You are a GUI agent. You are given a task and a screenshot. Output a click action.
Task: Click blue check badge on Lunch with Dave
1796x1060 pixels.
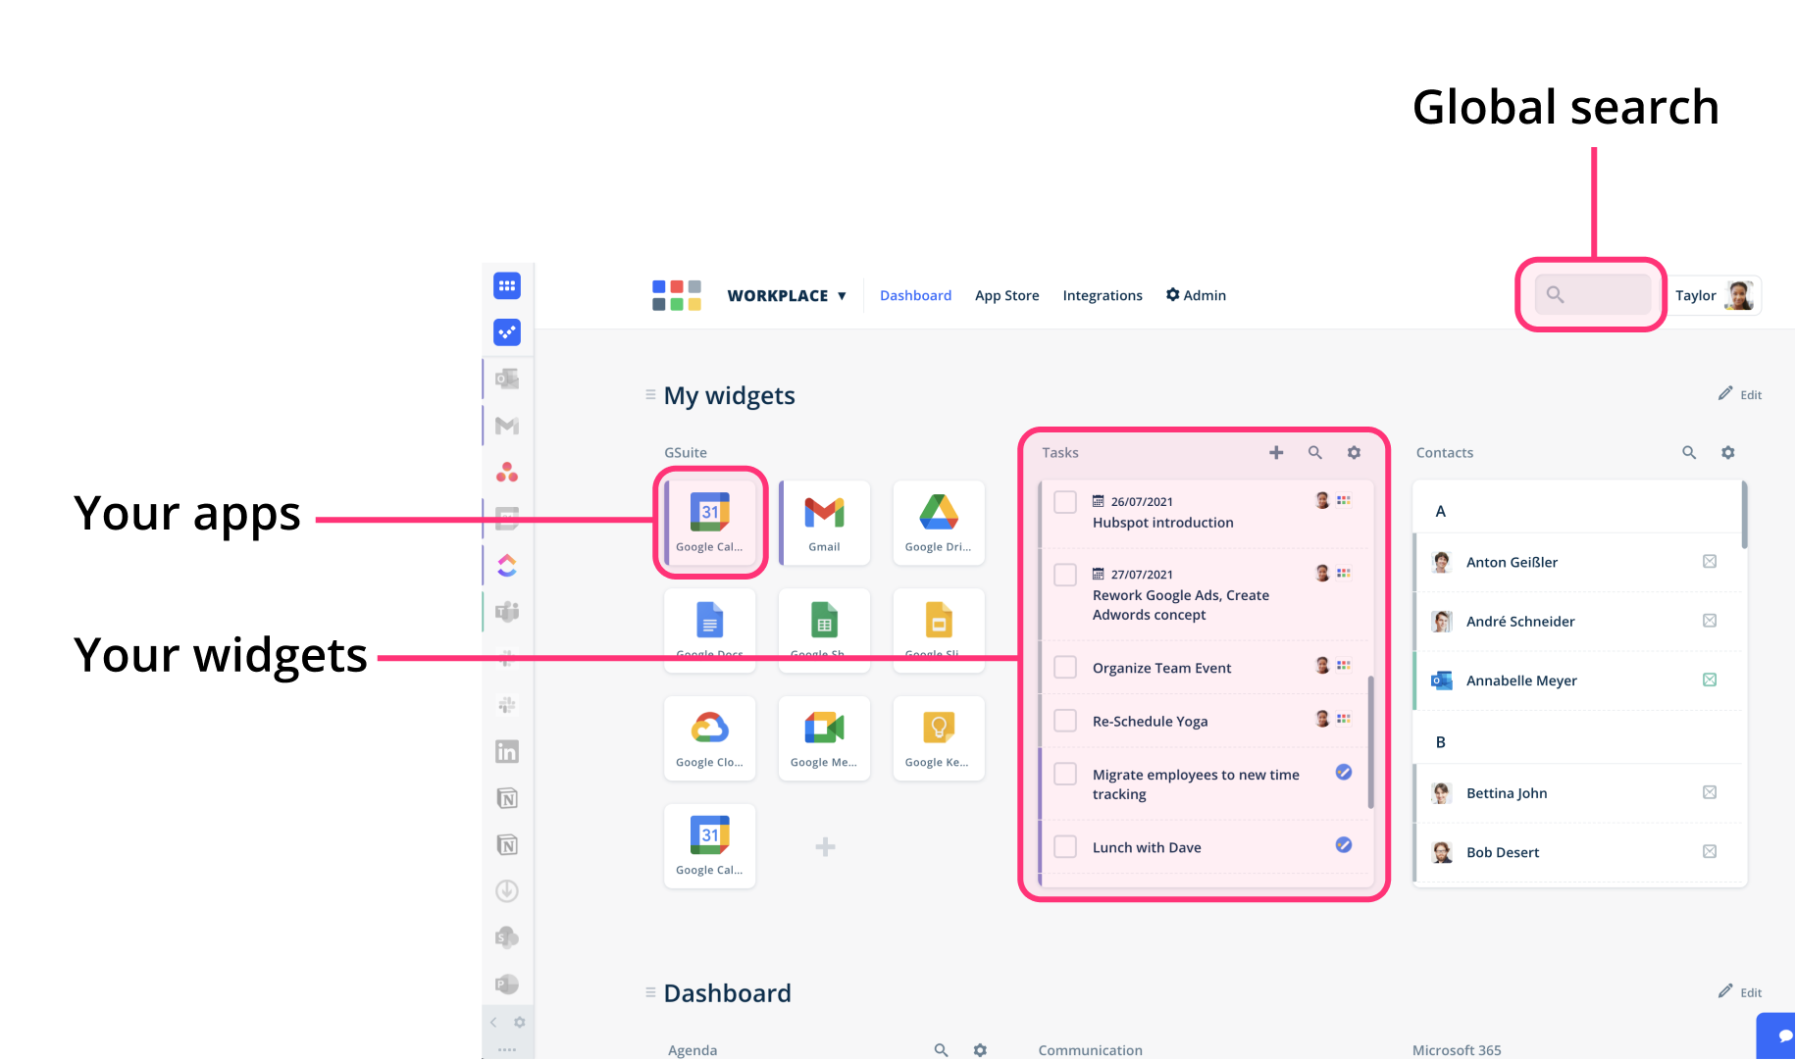(x=1344, y=845)
